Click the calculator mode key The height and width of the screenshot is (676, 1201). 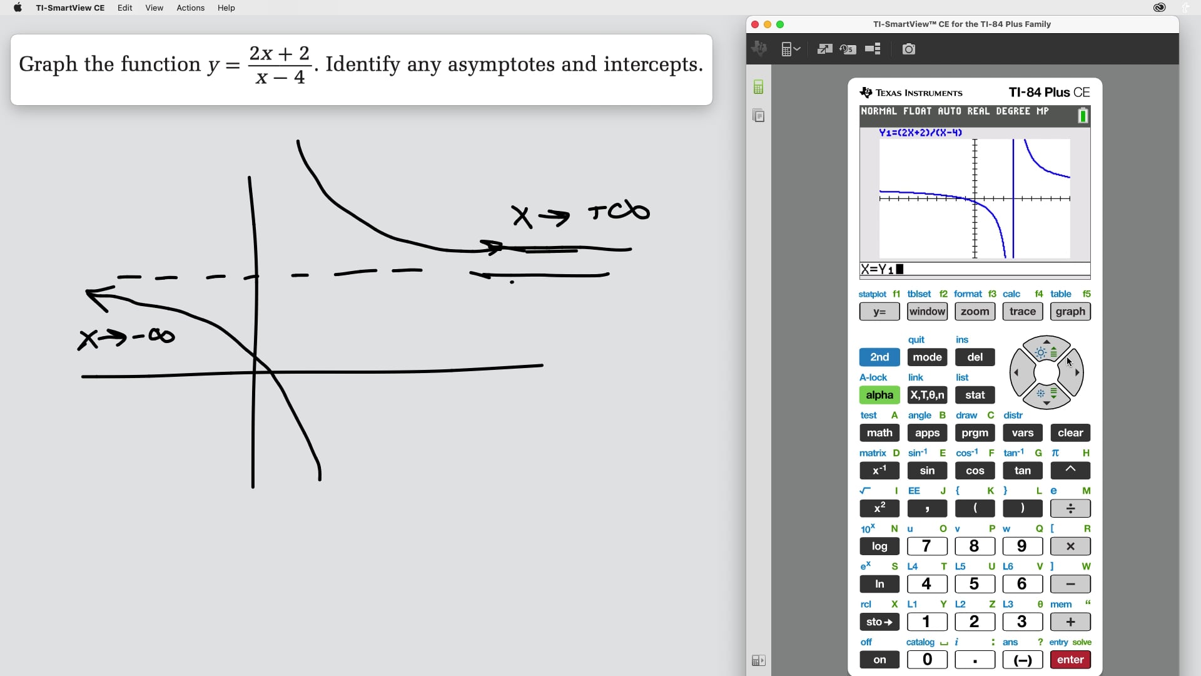(927, 357)
